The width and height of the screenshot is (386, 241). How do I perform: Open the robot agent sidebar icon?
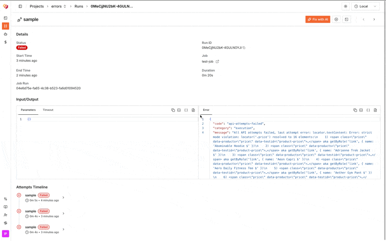(5, 34)
